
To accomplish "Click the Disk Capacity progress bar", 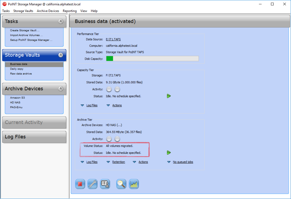I will pos(152,58).
